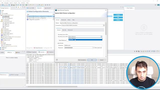This screenshot has width=160, height=90.
Task: Close the Console tab
Action: coord(45,52)
